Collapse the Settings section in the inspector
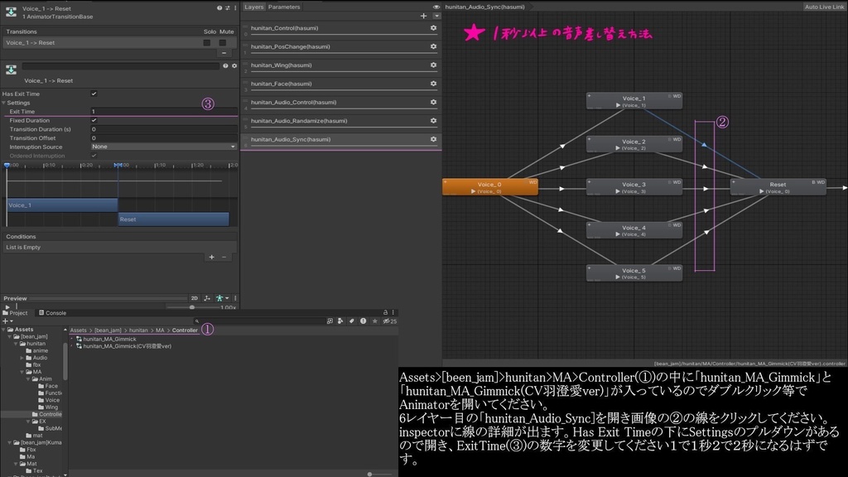Screen dimensions: 848x477 pyautogui.click(x=4, y=102)
